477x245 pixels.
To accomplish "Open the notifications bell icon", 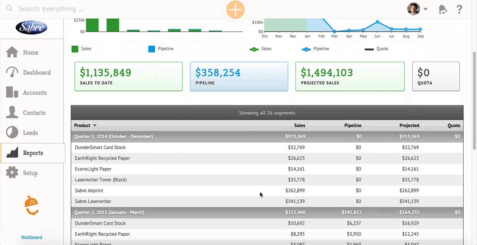I will click(443, 9).
